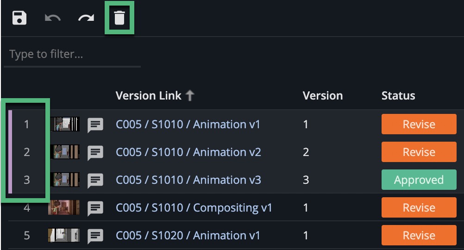Undo the last change
Screen dimensions: 464x250
point(53,18)
